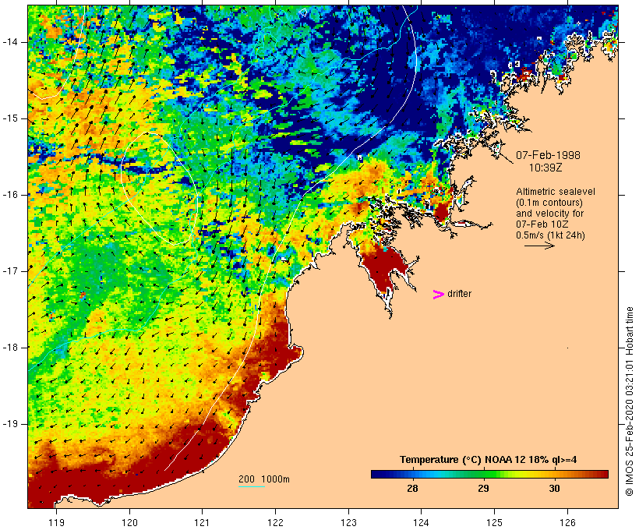Viewport: 639px width, 530px height.
Task: Click the '0.5m/s (1kt 24h)' velocity label
Action: [x=551, y=235]
